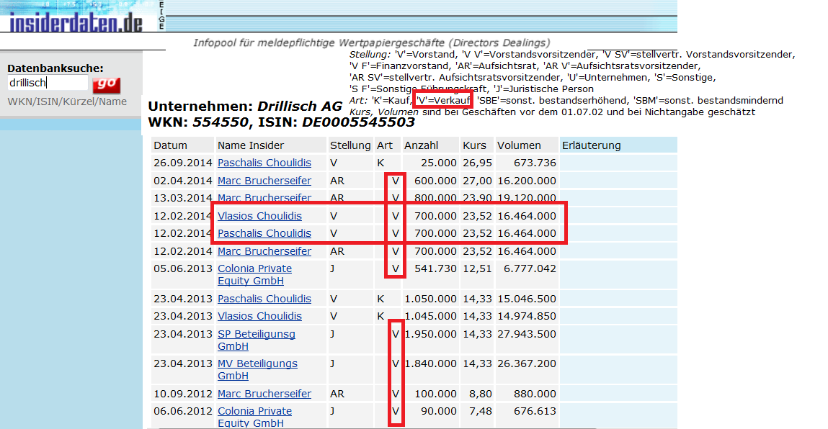Open Paschalis Choulidis link with 700.000 shares
828x429 pixels.
pos(264,233)
